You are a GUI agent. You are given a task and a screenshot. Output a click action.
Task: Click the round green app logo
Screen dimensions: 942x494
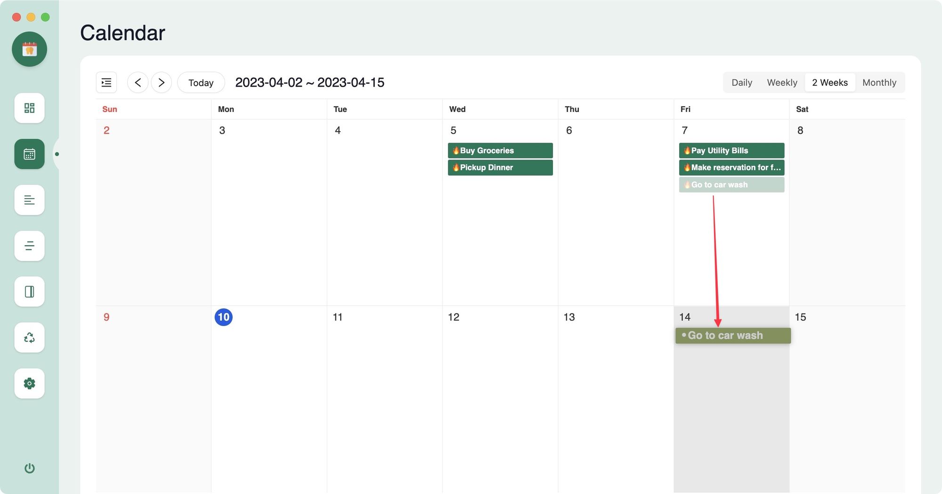click(x=29, y=49)
